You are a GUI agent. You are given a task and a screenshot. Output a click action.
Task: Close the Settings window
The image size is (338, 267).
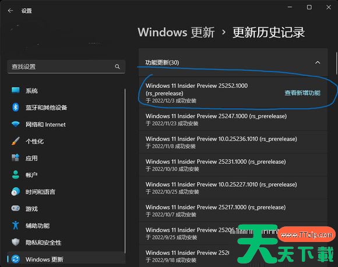tap(329, 7)
